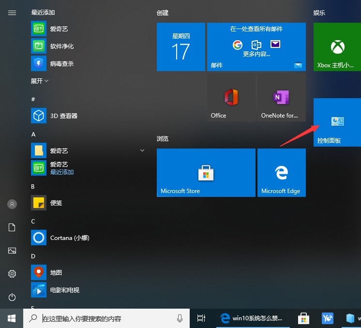361x328 pixels.
Task: Click the Power icon in sidebar
Action: tap(12, 297)
